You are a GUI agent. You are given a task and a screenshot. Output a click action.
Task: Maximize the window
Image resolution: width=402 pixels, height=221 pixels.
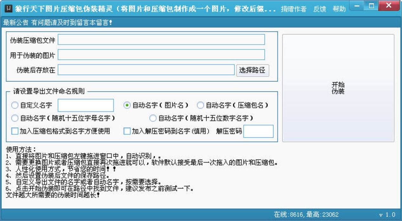click(372, 5)
